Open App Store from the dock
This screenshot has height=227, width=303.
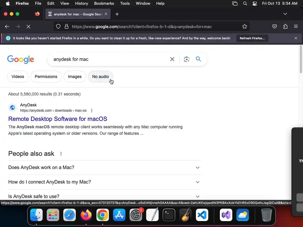pyautogui.click(x=119, y=215)
